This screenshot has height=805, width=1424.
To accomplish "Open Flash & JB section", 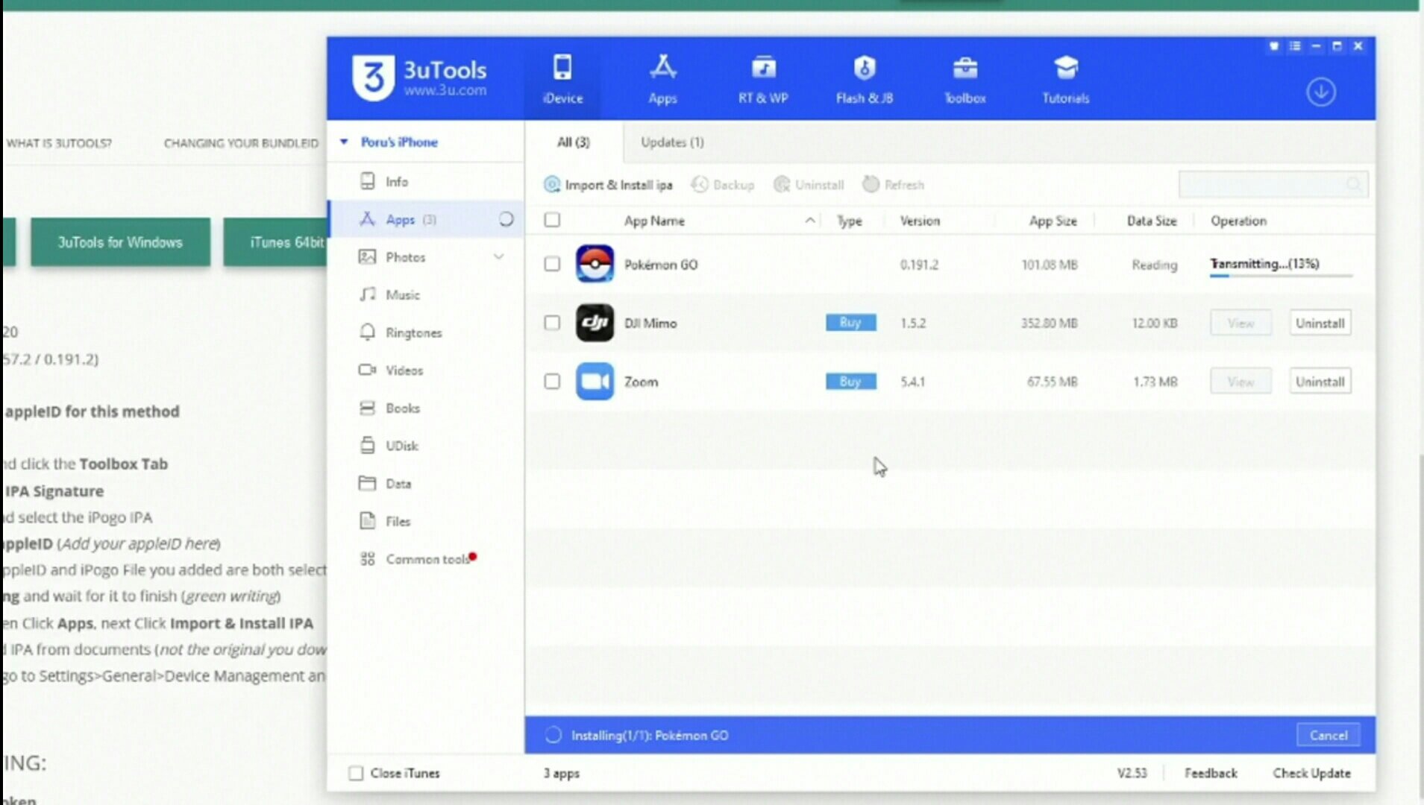I will pyautogui.click(x=864, y=79).
